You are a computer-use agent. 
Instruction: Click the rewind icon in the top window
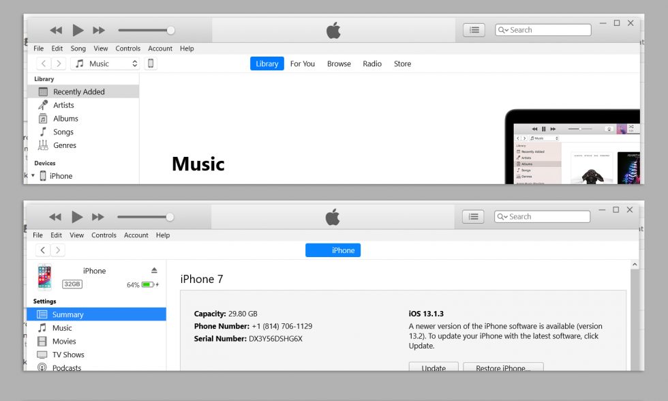[x=56, y=30]
